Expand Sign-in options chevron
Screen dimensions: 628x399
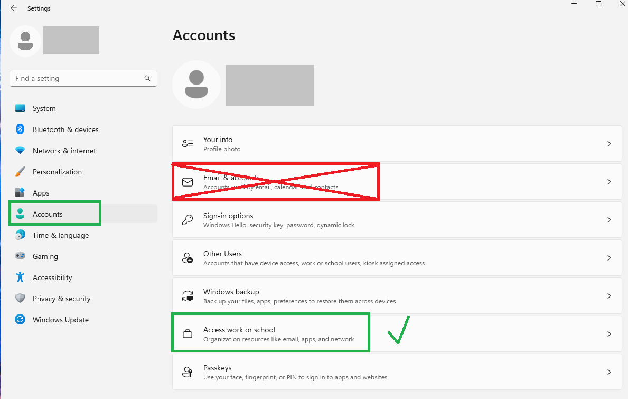pos(609,220)
